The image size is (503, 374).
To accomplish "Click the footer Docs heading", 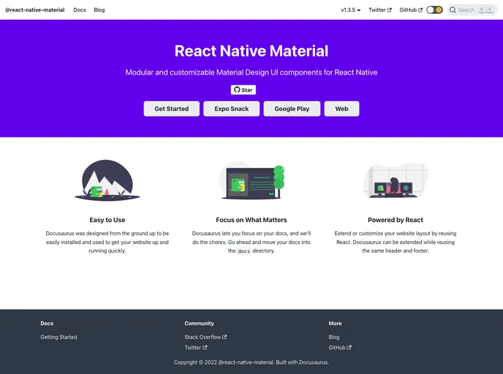I will [x=47, y=324].
